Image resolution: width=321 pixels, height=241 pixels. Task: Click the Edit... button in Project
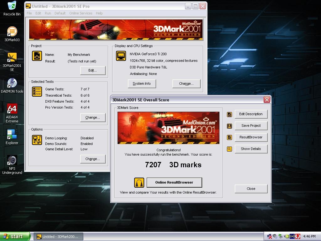point(93,71)
